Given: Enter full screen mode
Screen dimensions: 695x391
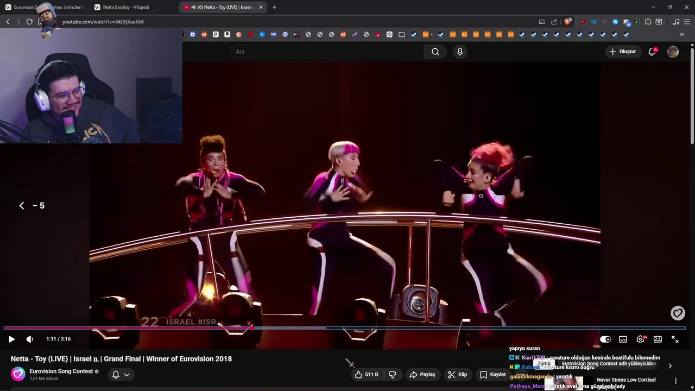Looking at the screenshot, I should click(675, 339).
